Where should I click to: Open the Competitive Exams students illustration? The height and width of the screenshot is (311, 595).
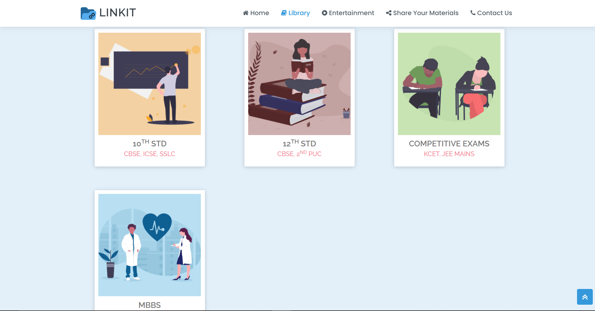click(x=449, y=84)
